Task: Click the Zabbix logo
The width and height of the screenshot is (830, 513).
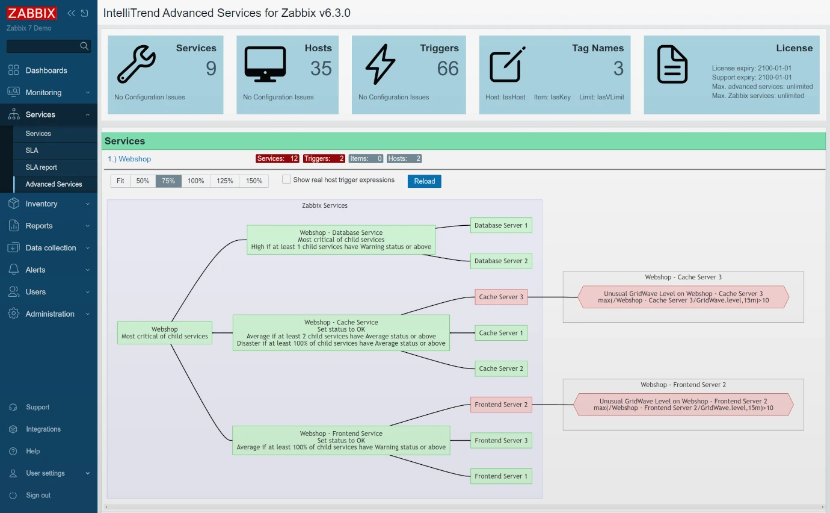Action: (x=32, y=13)
